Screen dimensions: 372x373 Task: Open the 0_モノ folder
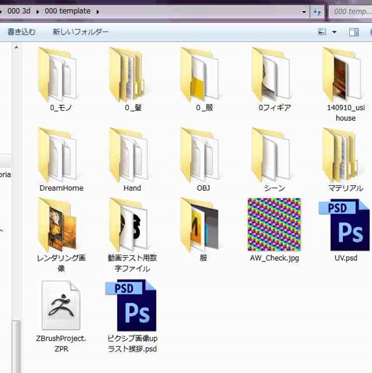61,74
